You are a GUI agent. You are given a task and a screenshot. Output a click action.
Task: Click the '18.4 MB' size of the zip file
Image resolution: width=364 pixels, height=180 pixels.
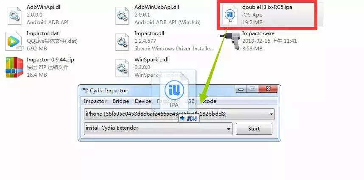click(37, 75)
